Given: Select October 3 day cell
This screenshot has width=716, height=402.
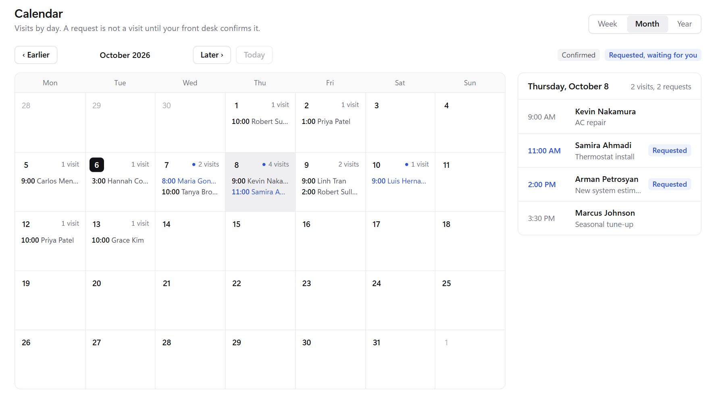Looking at the screenshot, I should (400, 123).
